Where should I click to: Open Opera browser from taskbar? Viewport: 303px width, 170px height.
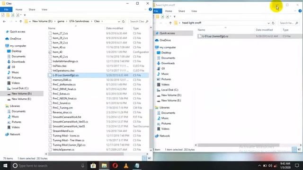point(115,166)
